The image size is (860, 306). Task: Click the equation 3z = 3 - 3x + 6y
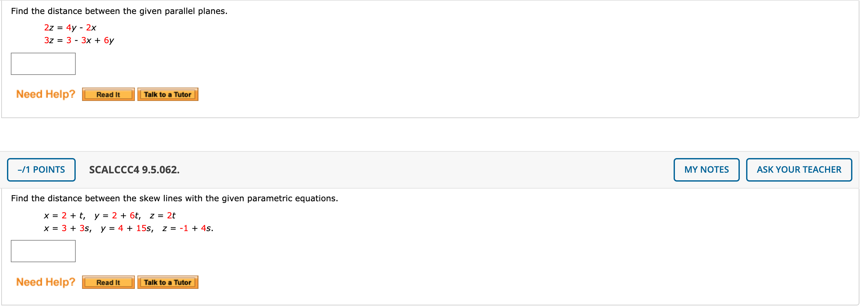(x=79, y=40)
